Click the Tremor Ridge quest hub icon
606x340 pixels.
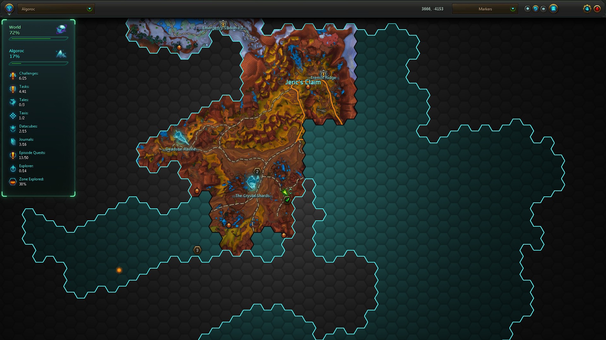(323, 74)
